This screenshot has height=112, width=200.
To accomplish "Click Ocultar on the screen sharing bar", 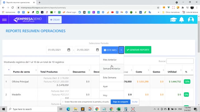I will point(135,102).
